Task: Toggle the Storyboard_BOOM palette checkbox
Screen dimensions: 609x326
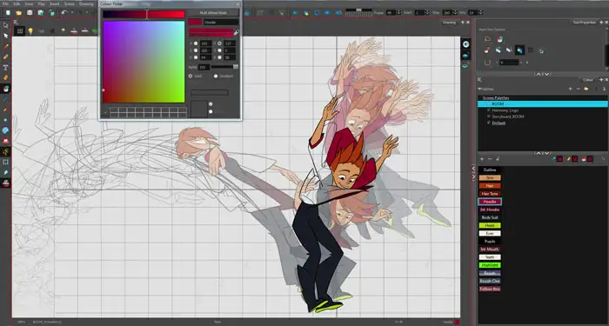Action: coord(489,116)
